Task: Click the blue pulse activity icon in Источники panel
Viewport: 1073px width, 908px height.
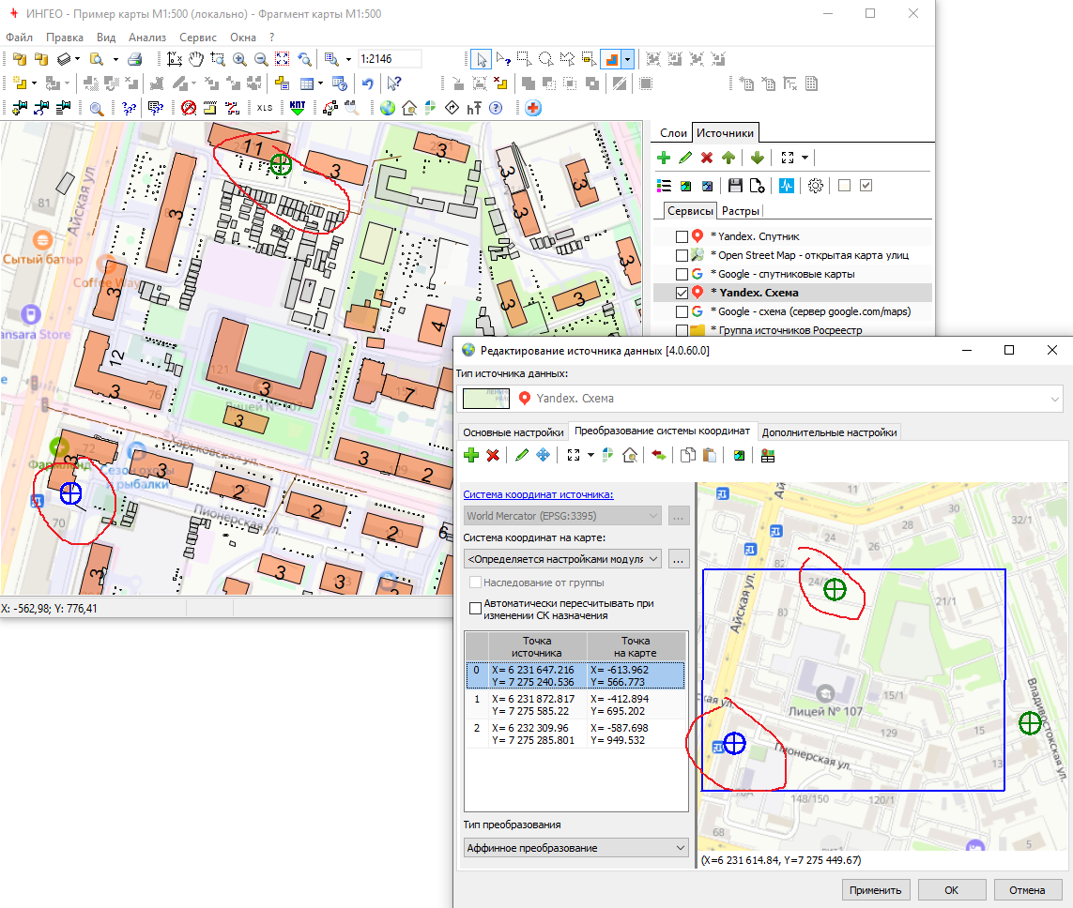Action: coord(787,186)
